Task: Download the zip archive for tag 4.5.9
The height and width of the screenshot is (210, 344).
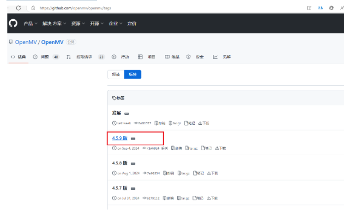Action: tap(176, 148)
